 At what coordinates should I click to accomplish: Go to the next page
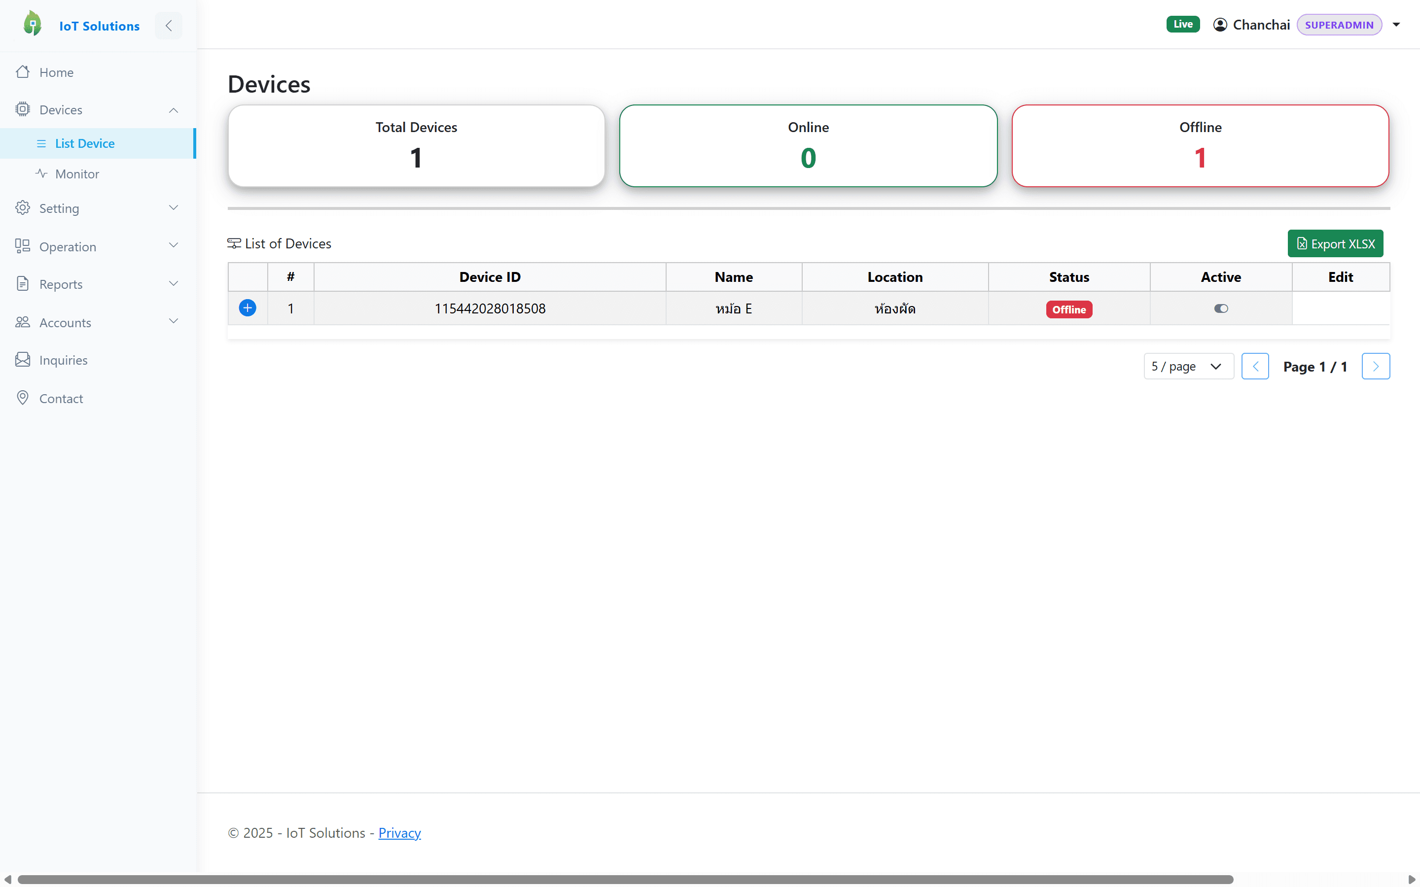1376,367
